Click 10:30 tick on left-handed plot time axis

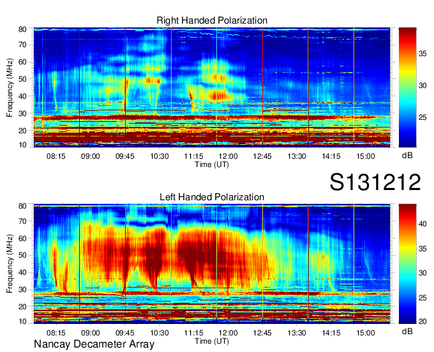159,332
